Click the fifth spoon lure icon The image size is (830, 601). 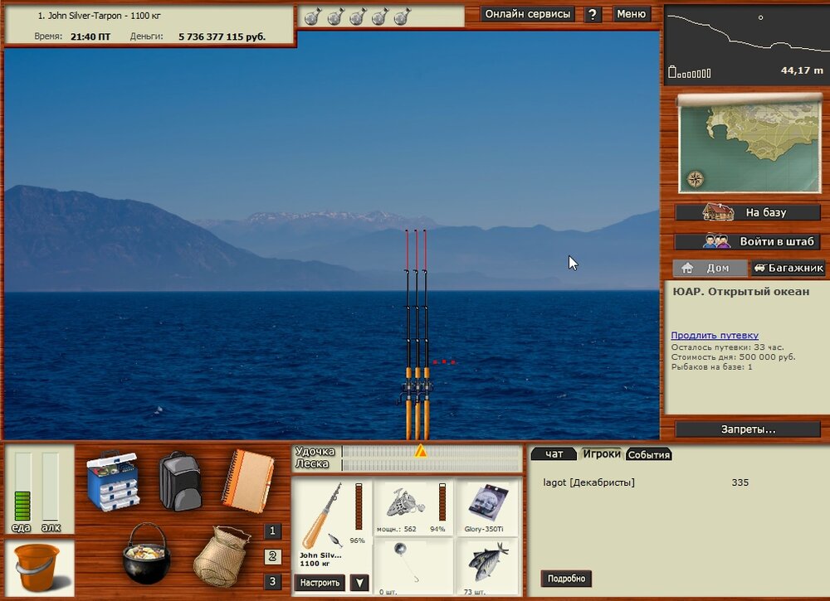pyautogui.click(x=403, y=17)
